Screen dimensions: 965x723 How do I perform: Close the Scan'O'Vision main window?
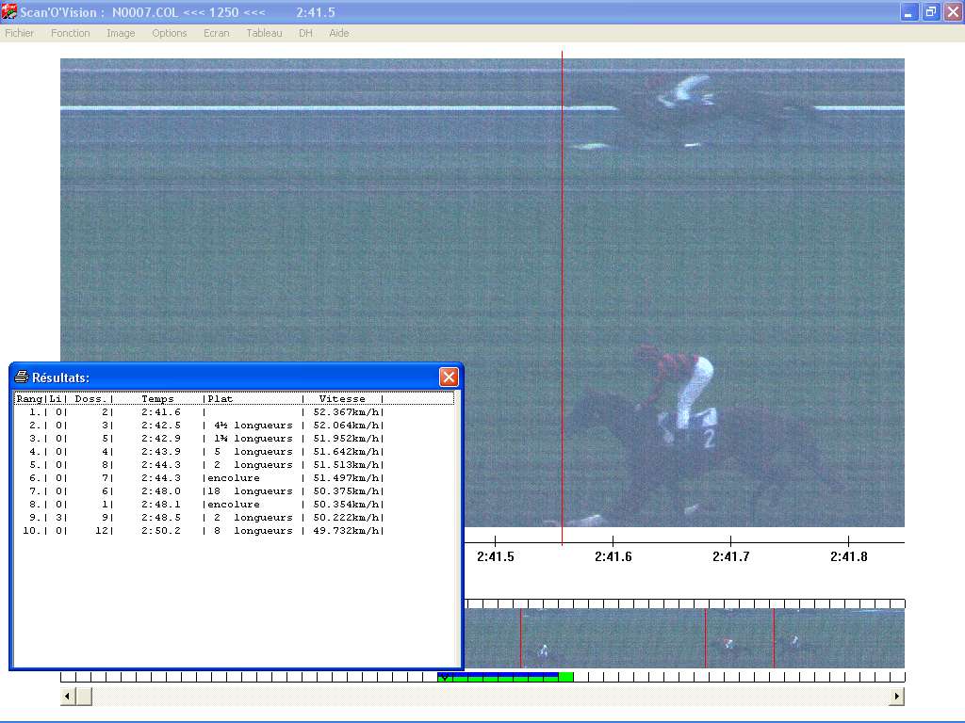coord(954,12)
